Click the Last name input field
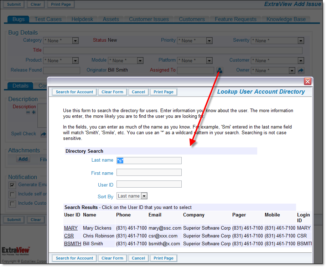Screen dimensions: 326x267 (x=149, y=161)
